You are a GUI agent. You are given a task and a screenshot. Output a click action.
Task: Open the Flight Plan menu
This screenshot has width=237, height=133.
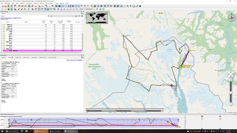point(7,3)
